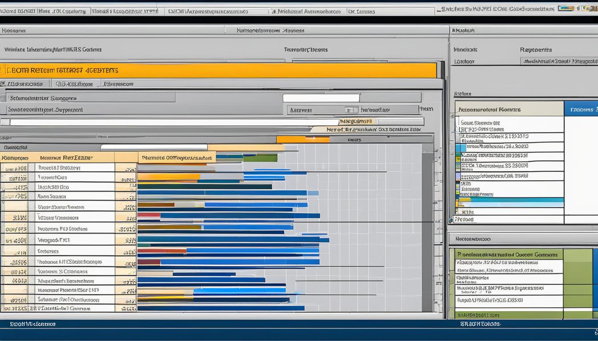Click the short white input field above the chart
598x341 pixels.
coord(321,98)
